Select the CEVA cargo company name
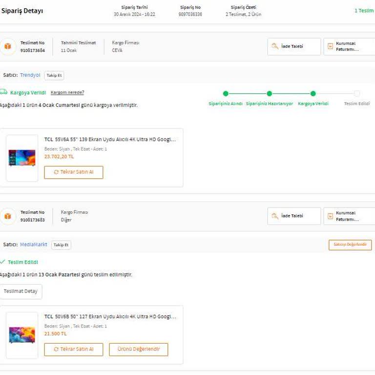Viewport: 375px width, 375px height. [x=117, y=50]
